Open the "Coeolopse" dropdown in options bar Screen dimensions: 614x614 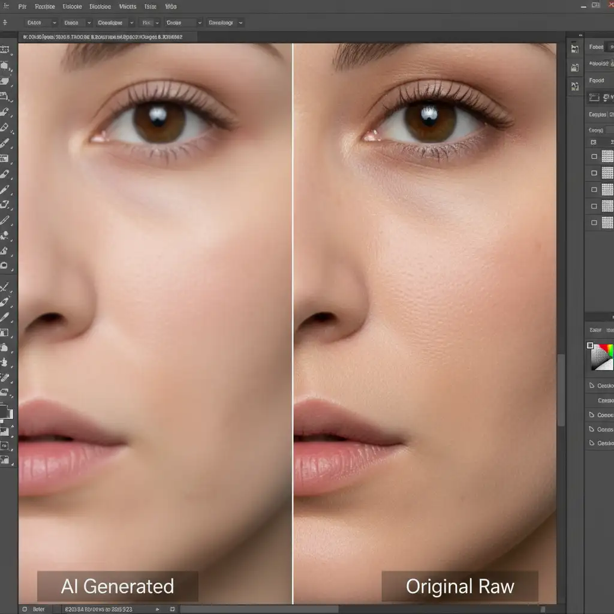point(113,23)
